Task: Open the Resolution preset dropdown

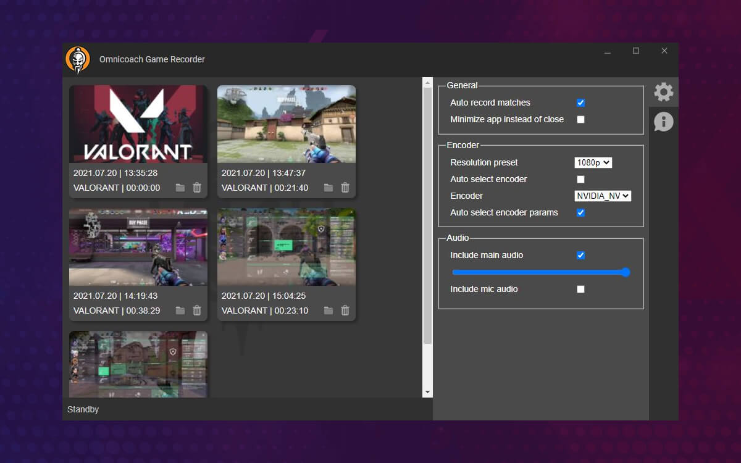Action: tap(593, 162)
